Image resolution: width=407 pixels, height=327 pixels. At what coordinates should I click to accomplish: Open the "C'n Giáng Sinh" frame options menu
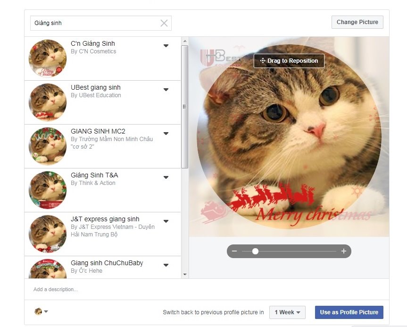tap(166, 46)
